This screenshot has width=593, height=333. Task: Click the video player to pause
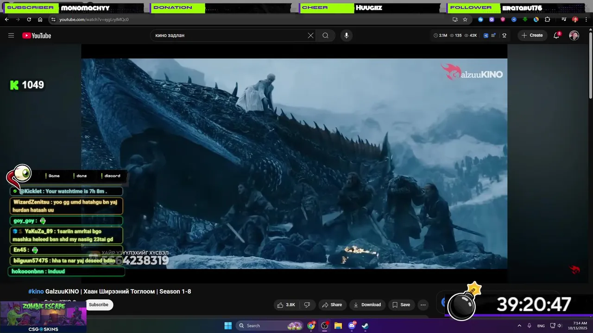coord(294,163)
